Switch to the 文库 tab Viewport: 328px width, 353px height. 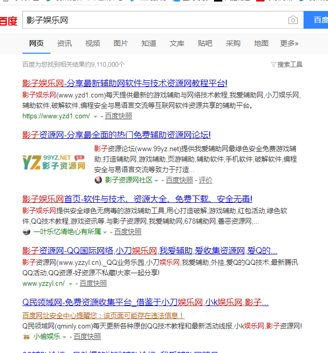177,43
